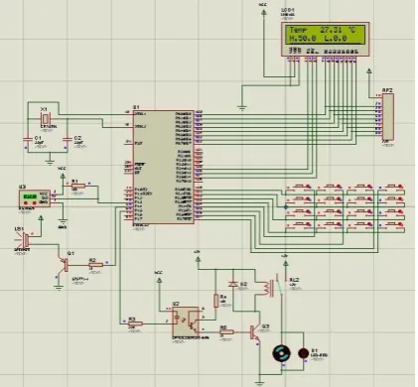Select the U3 temperature sensor module

[35, 198]
